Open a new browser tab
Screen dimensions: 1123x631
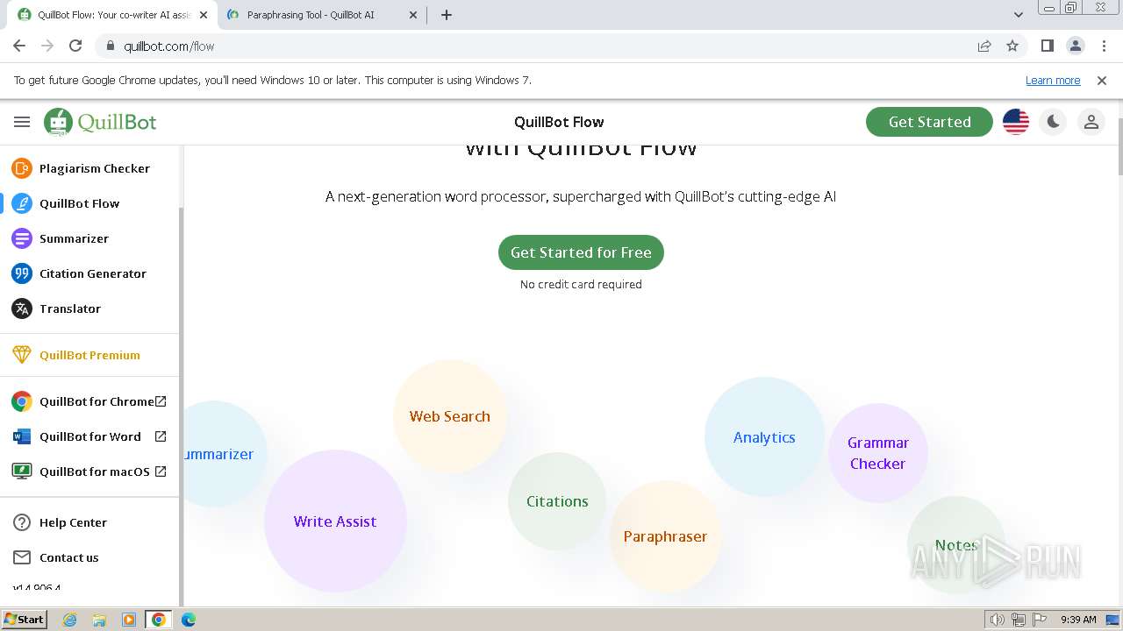tap(447, 15)
